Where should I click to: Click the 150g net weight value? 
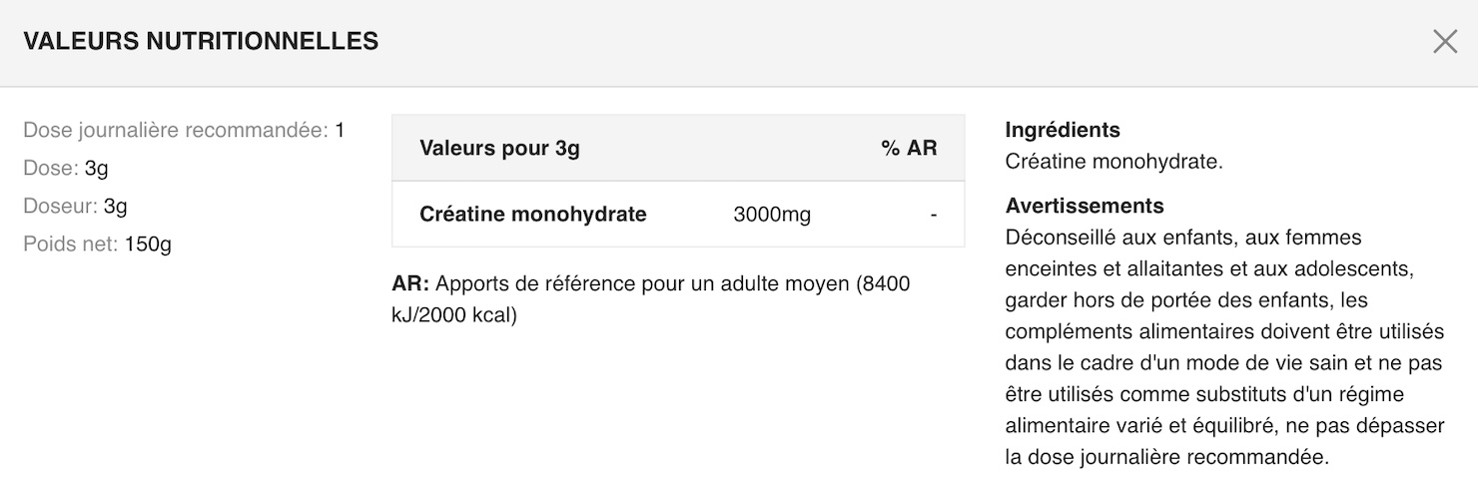pos(148,245)
